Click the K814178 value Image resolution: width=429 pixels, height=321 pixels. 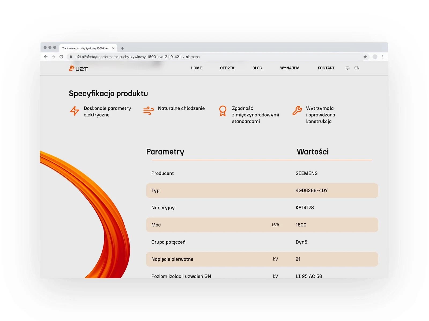coord(305,208)
